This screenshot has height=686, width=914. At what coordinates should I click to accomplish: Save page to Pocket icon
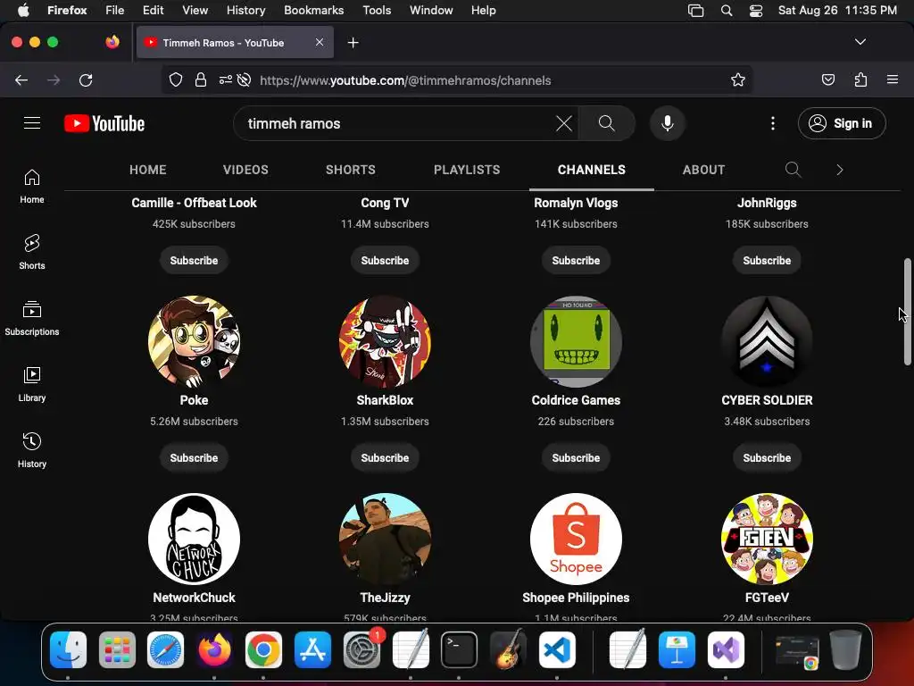[x=827, y=80]
